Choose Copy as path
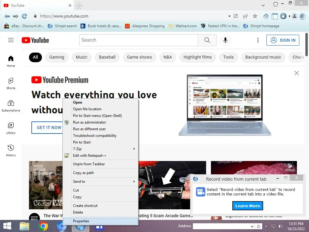This screenshot has width=309, height=232. [x=101, y=172]
